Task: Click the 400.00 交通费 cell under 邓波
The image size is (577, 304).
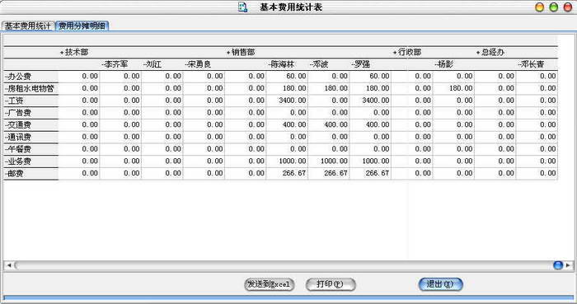Action: [x=329, y=124]
